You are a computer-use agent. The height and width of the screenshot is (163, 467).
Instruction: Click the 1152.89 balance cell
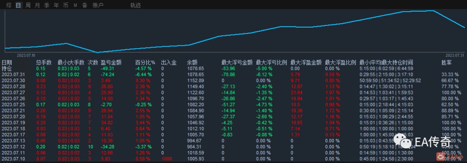(x=195, y=81)
